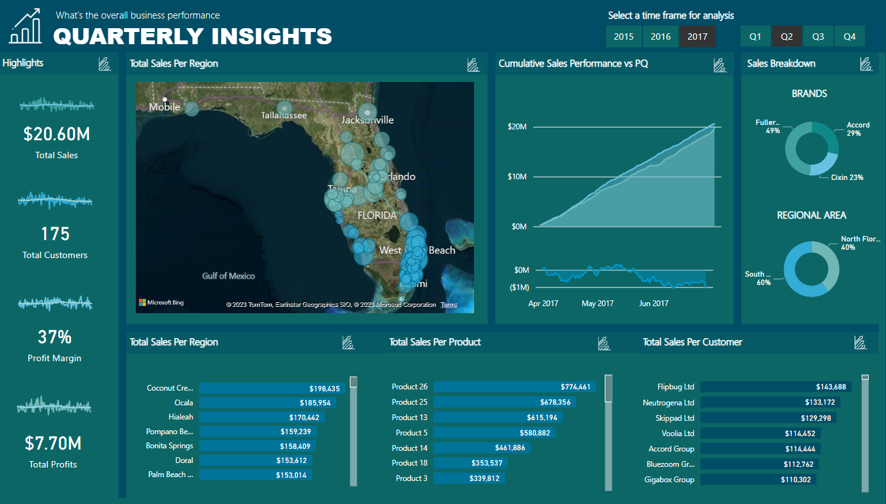Viewport: 886px width, 504px height.
Task: Select the Q4 quarter button
Action: tap(849, 37)
